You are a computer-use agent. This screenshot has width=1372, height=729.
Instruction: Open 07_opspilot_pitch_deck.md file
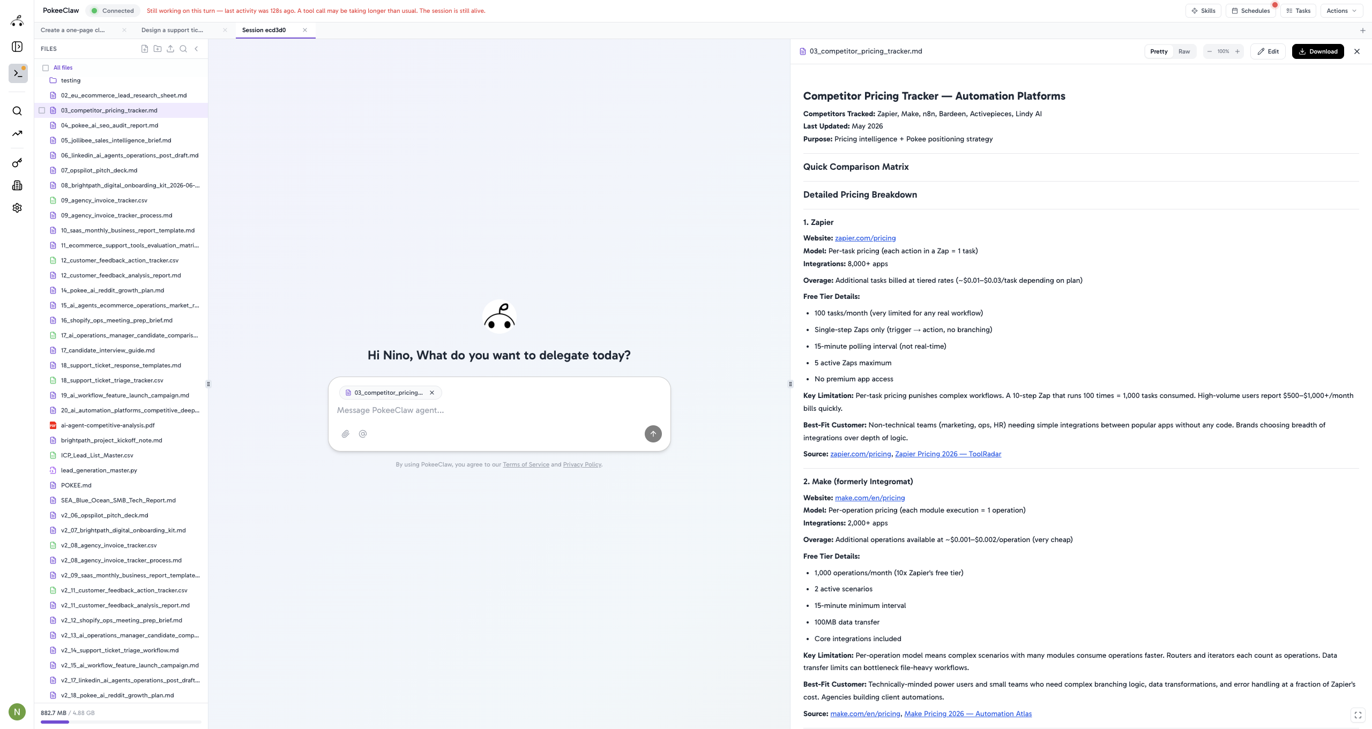coord(99,170)
